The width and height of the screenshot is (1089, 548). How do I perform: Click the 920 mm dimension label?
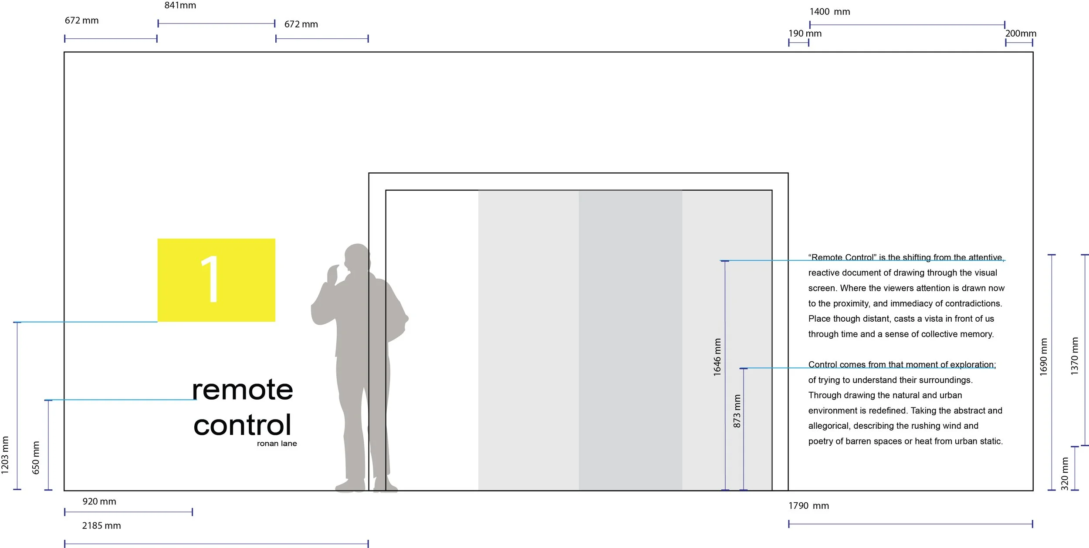[x=99, y=501]
